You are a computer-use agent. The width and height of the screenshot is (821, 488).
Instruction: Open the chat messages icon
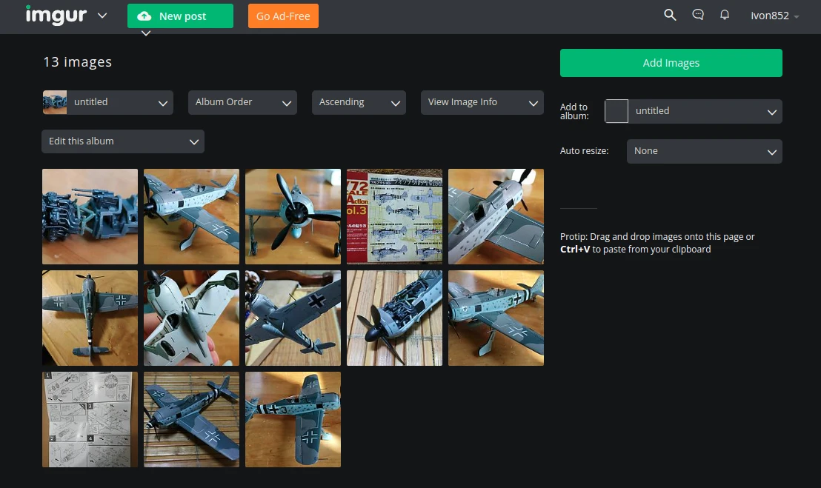click(697, 15)
